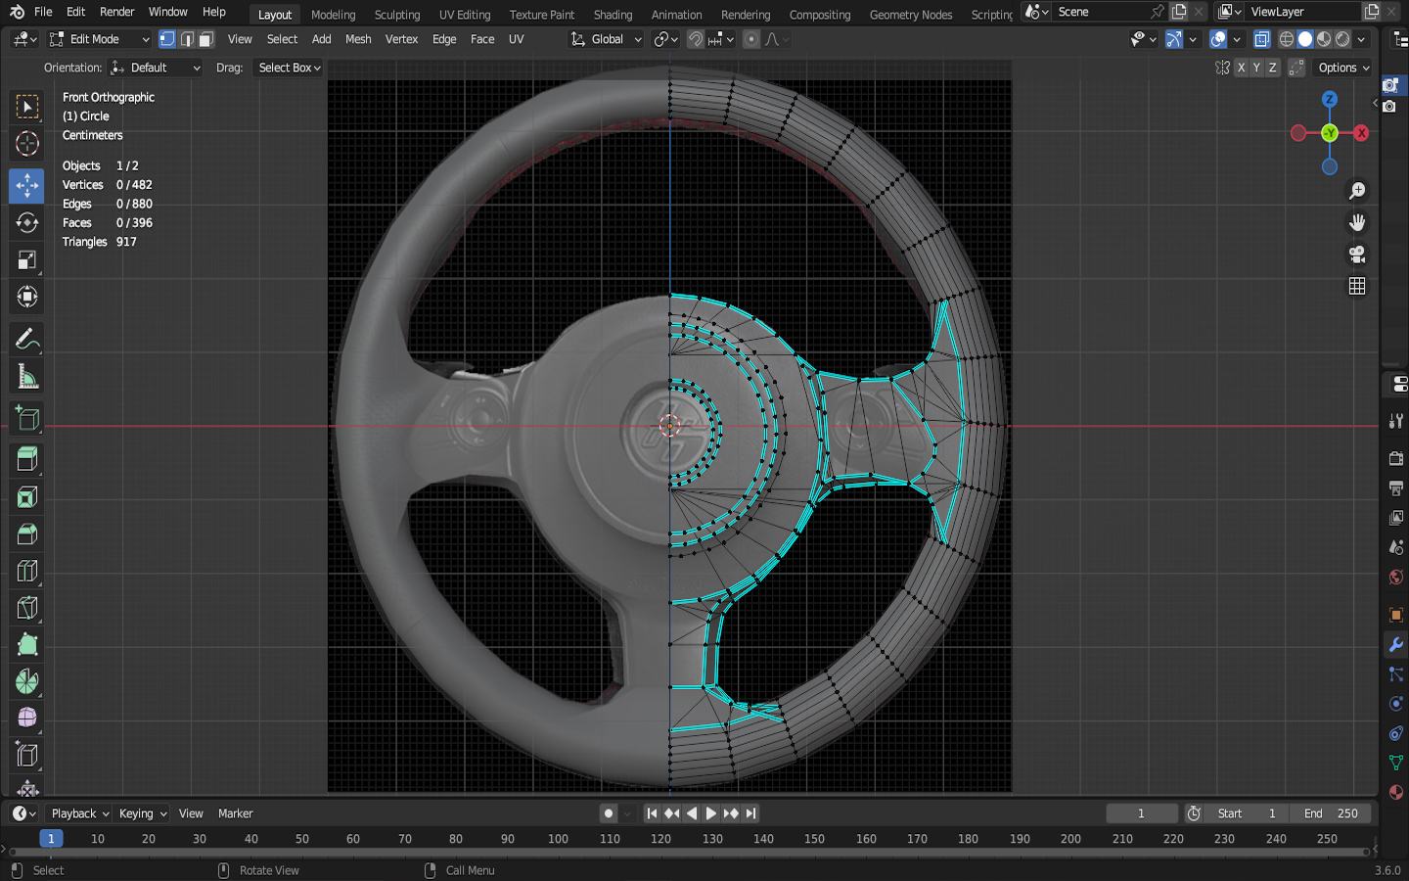Click the hand pan viewport gizmo

click(1357, 222)
